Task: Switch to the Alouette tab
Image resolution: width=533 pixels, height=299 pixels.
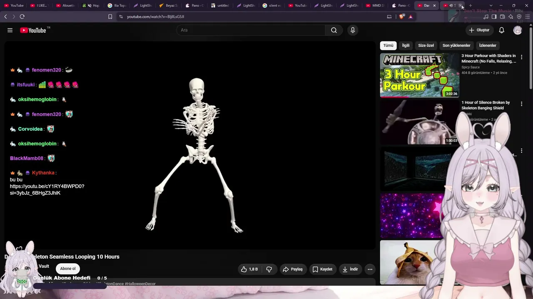Action: tap(65, 5)
